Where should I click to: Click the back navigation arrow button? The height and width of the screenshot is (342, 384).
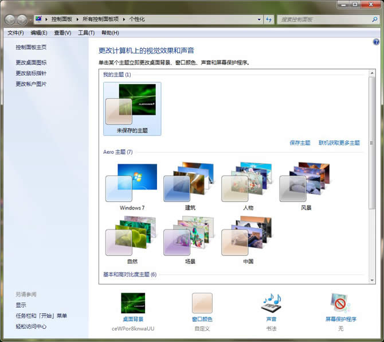point(10,20)
